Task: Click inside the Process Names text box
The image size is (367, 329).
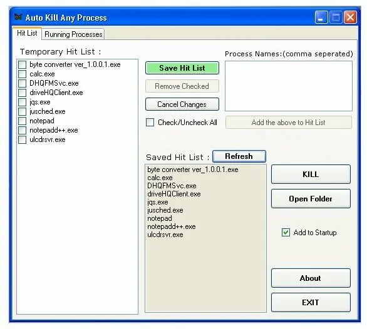Action: (289, 86)
